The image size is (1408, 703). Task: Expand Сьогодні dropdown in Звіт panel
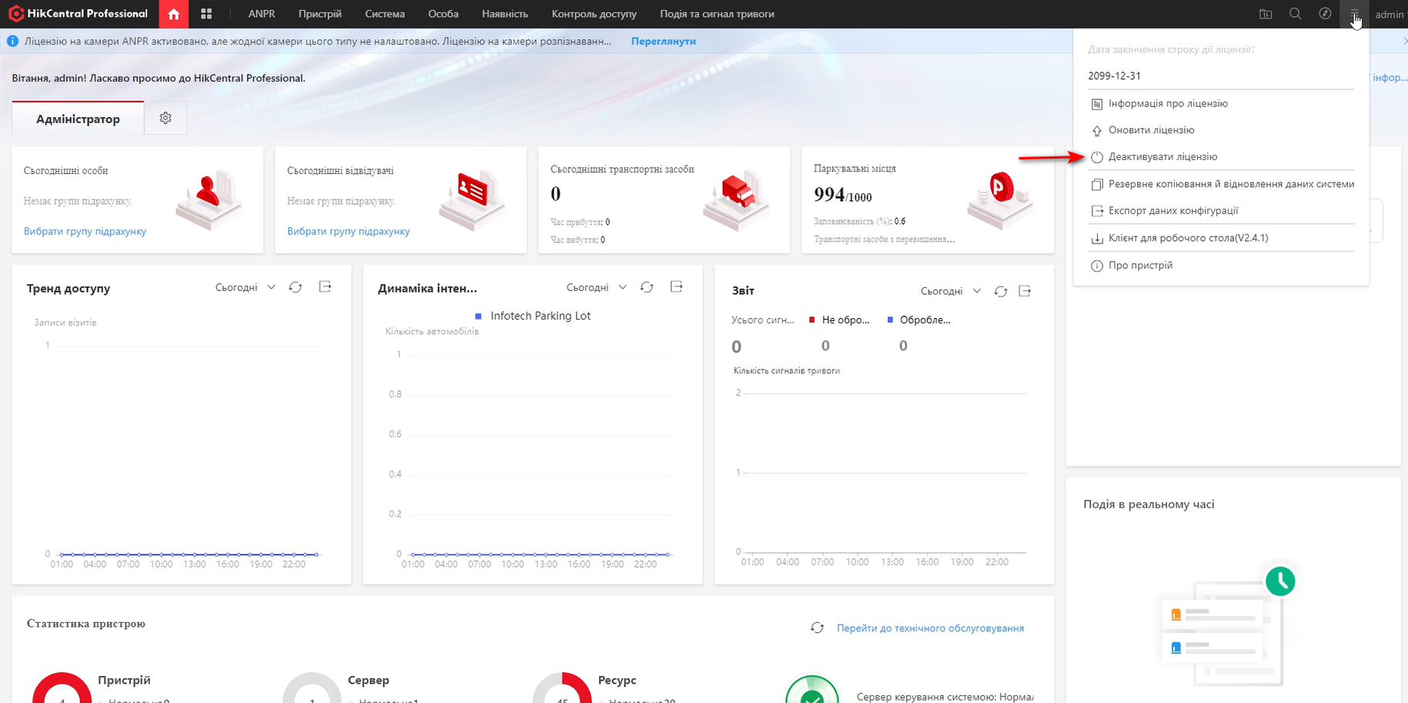click(x=951, y=291)
